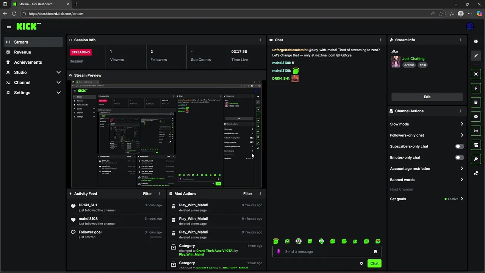Click the browser refresh button
This screenshot has width=485, height=273.
[x=14, y=14]
